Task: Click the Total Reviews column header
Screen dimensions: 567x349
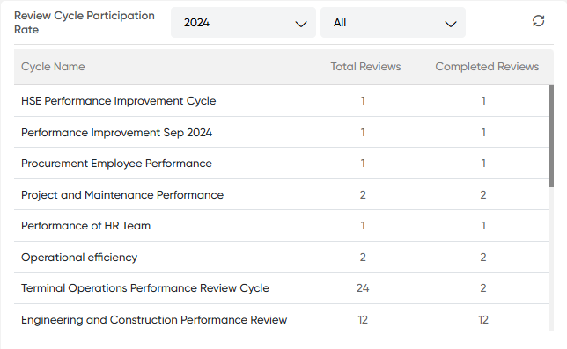Action: [365, 67]
